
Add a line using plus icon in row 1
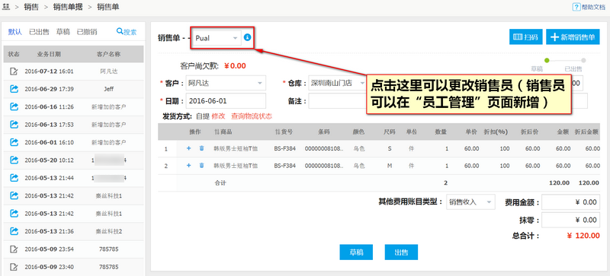(189, 148)
